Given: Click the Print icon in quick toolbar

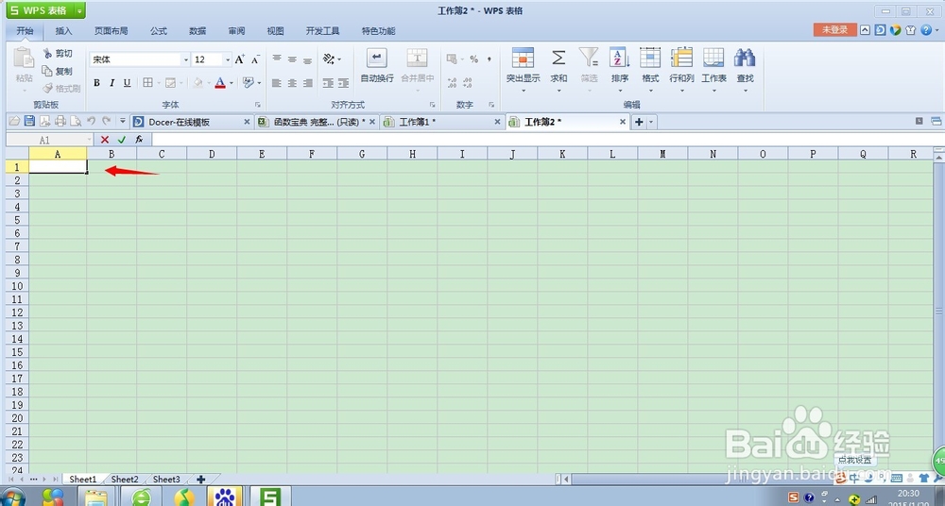Looking at the screenshot, I should 60,121.
